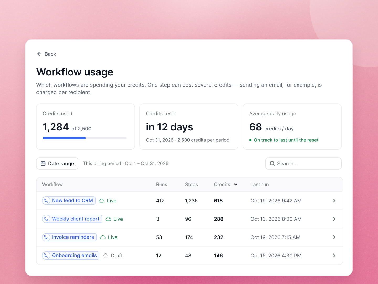Screen dimensions: 378x284
Task: Click the Steps column header
Action: [191, 185]
